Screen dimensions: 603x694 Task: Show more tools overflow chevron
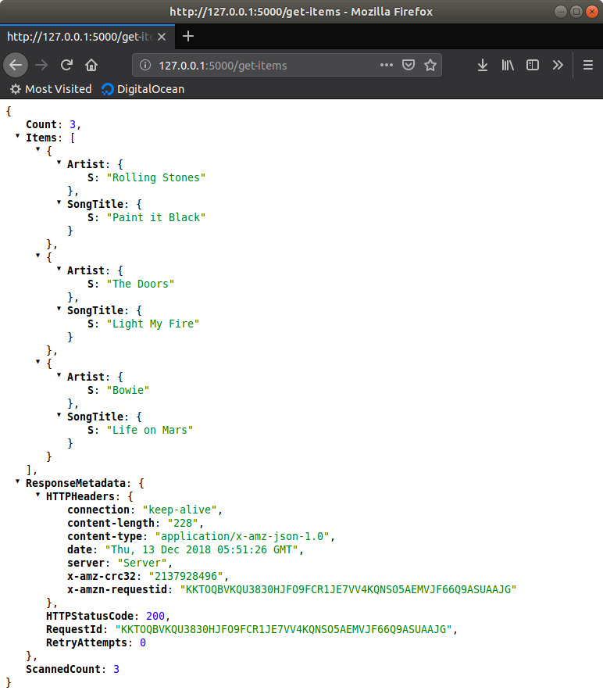click(x=558, y=65)
